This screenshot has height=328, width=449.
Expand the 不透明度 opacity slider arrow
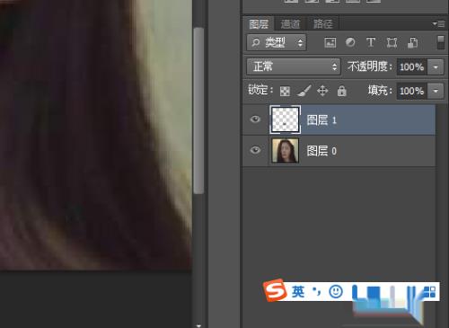[x=436, y=66]
